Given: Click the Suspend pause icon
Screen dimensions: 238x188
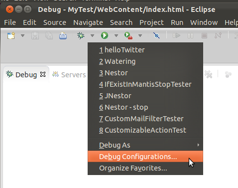Looking at the screenshot, I should pyautogui.click(x=190, y=35).
